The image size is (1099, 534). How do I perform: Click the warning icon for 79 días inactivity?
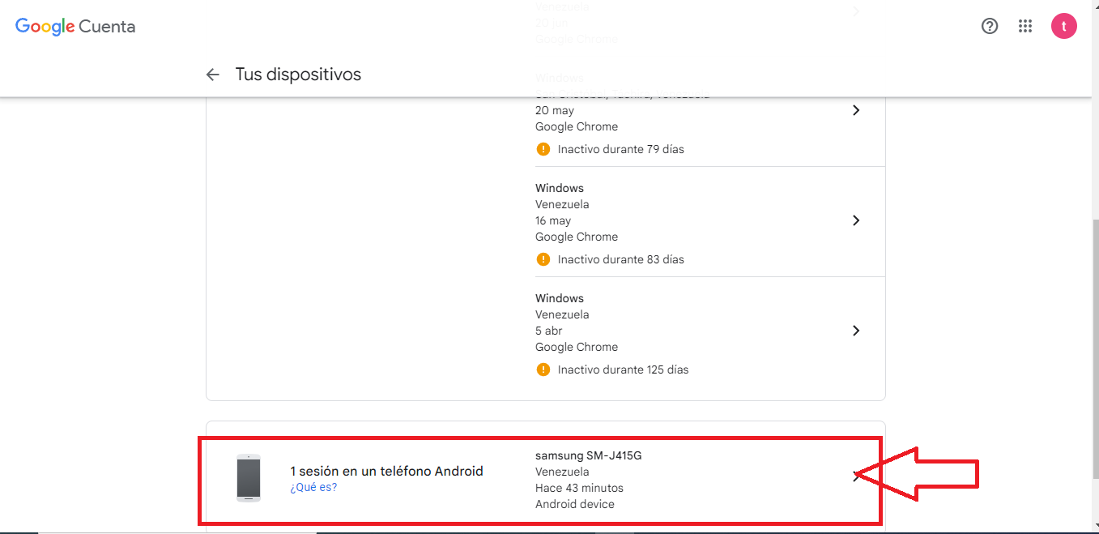[543, 149]
